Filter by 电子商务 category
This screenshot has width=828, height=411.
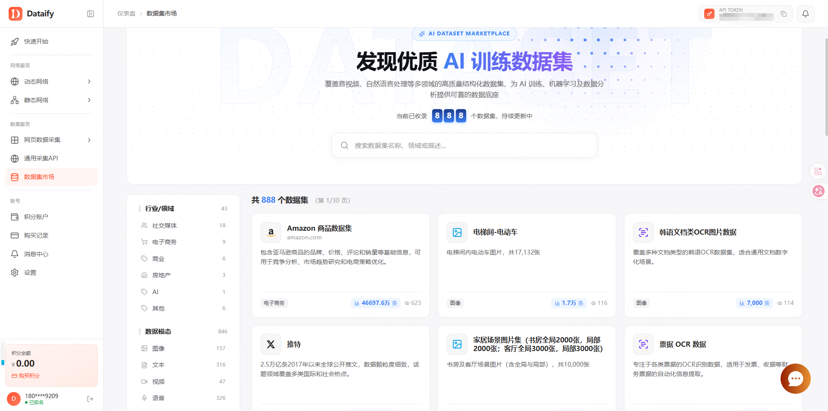point(183,242)
